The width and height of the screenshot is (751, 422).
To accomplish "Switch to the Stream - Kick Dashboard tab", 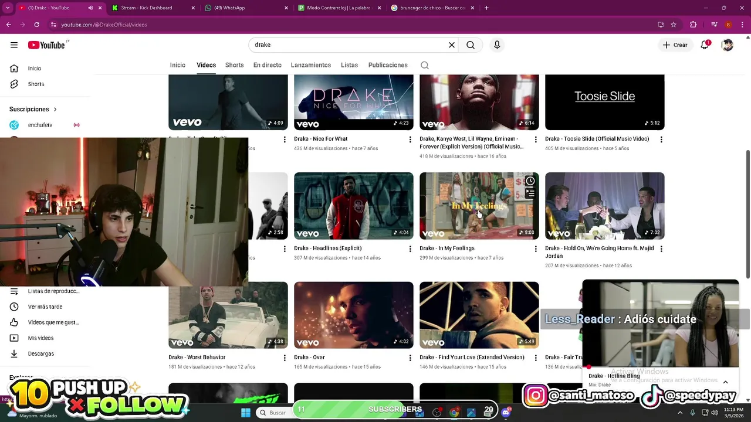I will [x=154, y=8].
